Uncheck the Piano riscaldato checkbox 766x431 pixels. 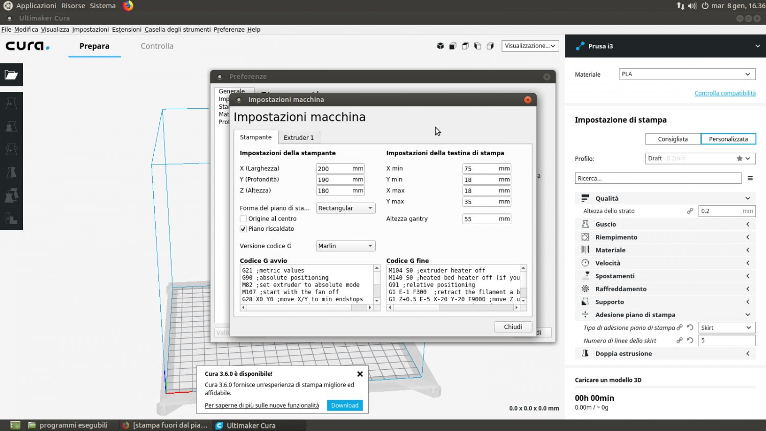pos(244,229)
